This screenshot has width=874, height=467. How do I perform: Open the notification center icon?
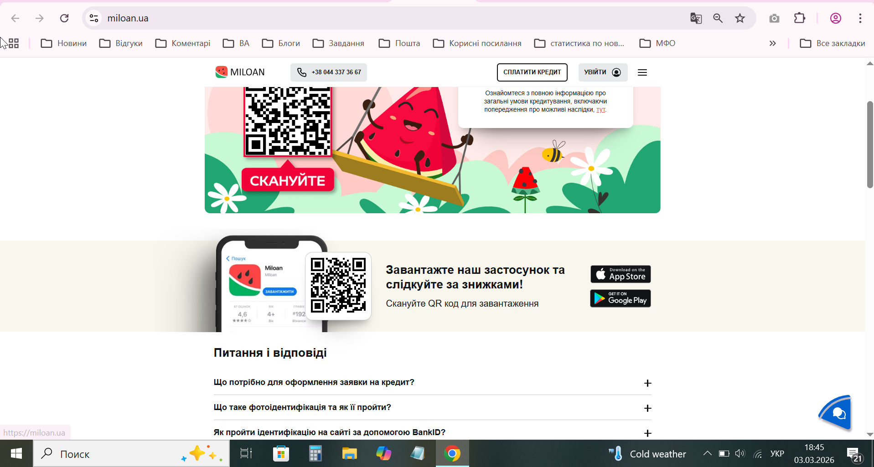854,454
